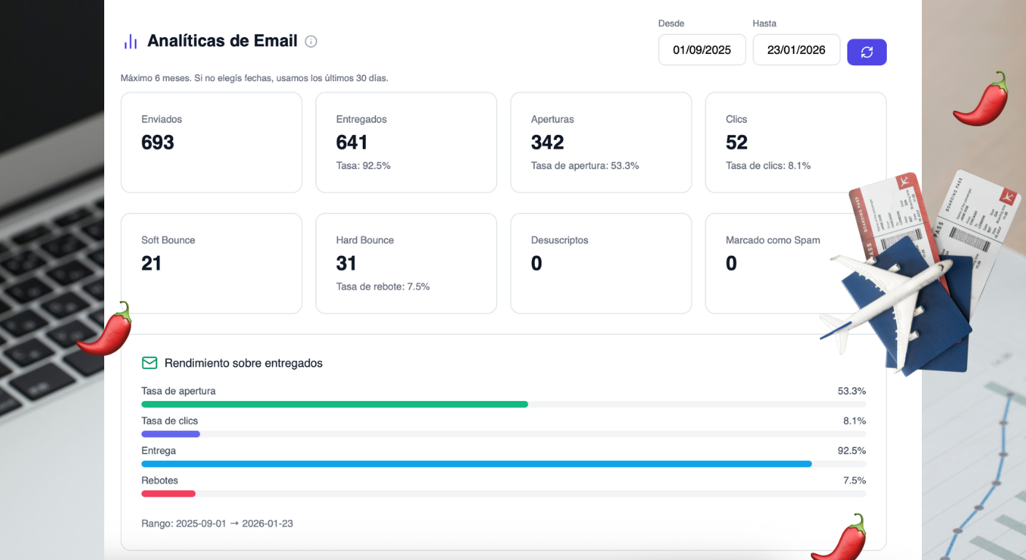Click the green Tasa de apertura progress bar
Screen dimensions: 1026x560
point(334,404)
